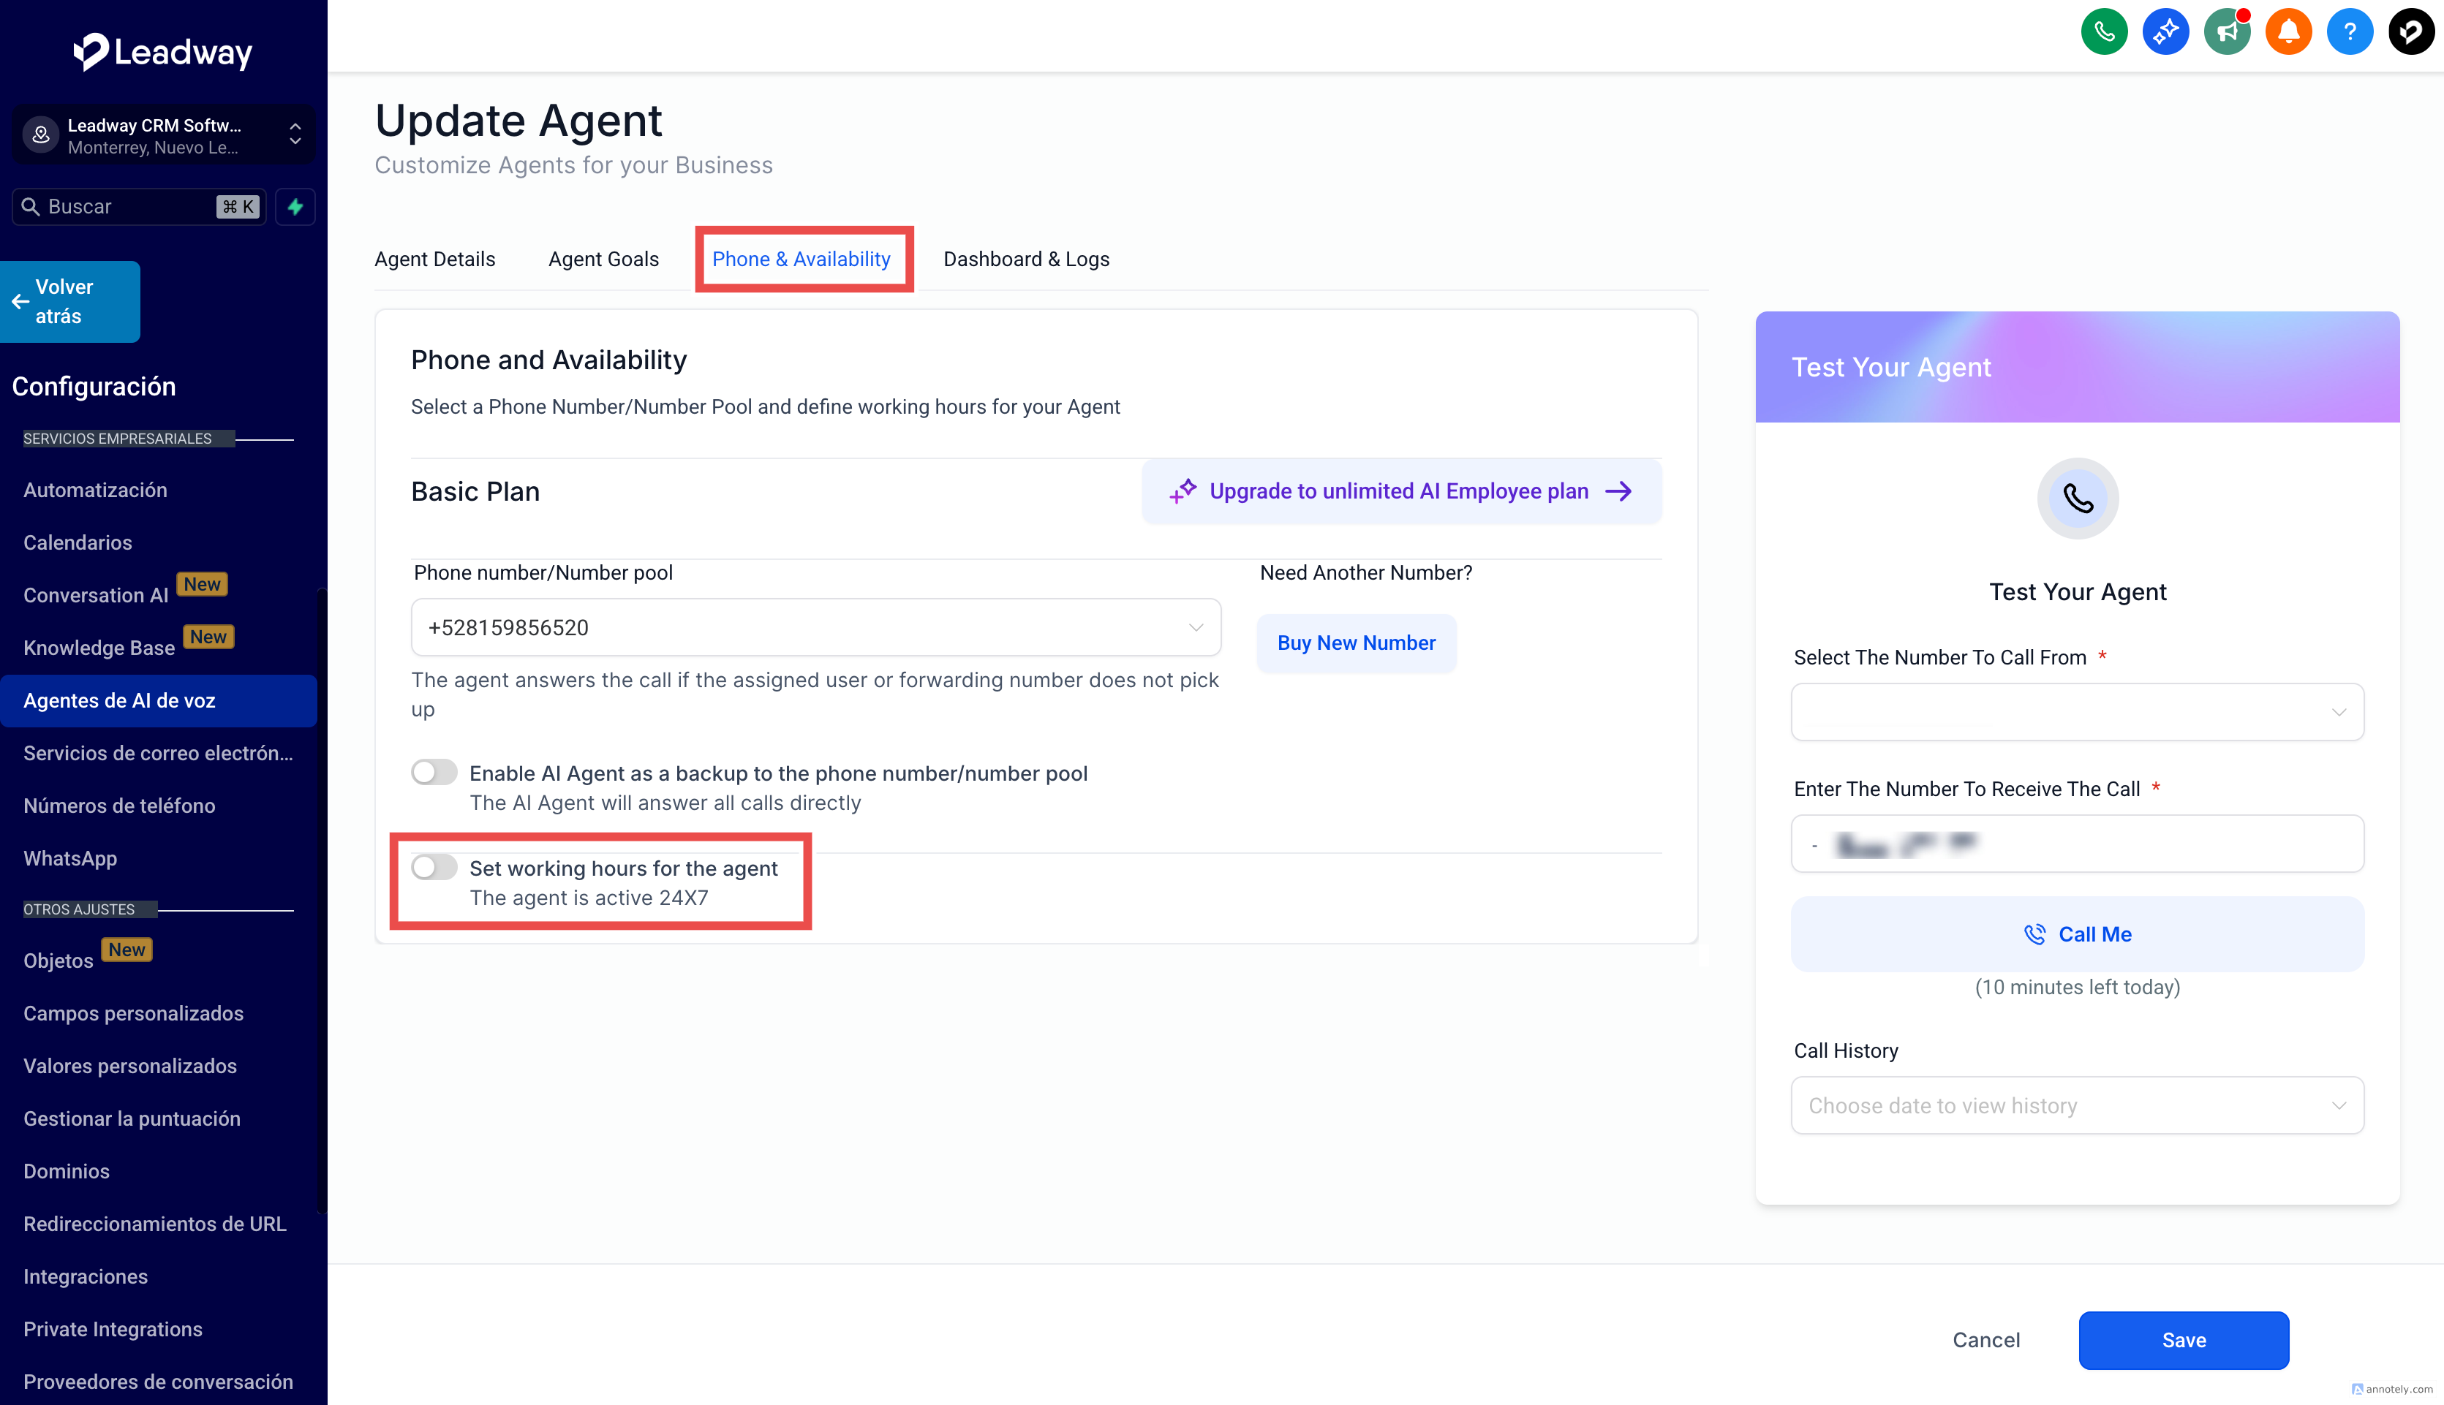Open the black Leadway profile icon
The height and width of the screenshot is (1405, 2444).
(2410, 33)
